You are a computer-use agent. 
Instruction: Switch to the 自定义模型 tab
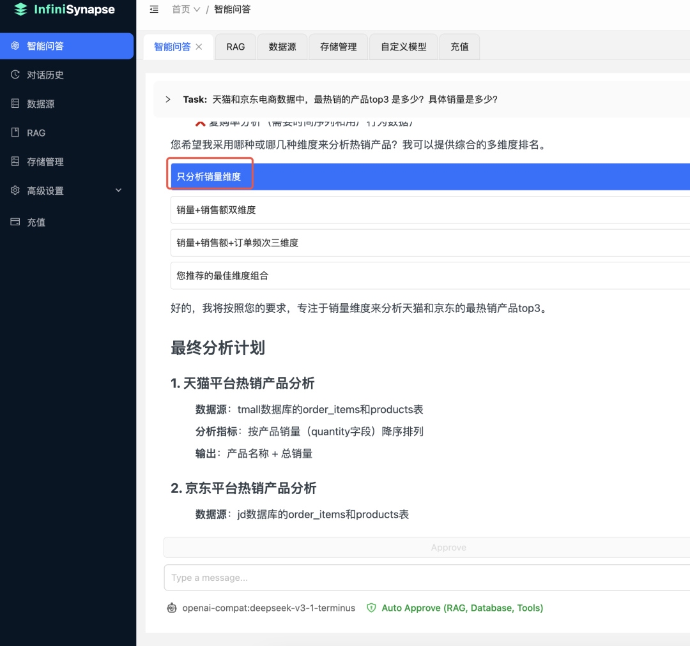(404, 47)
